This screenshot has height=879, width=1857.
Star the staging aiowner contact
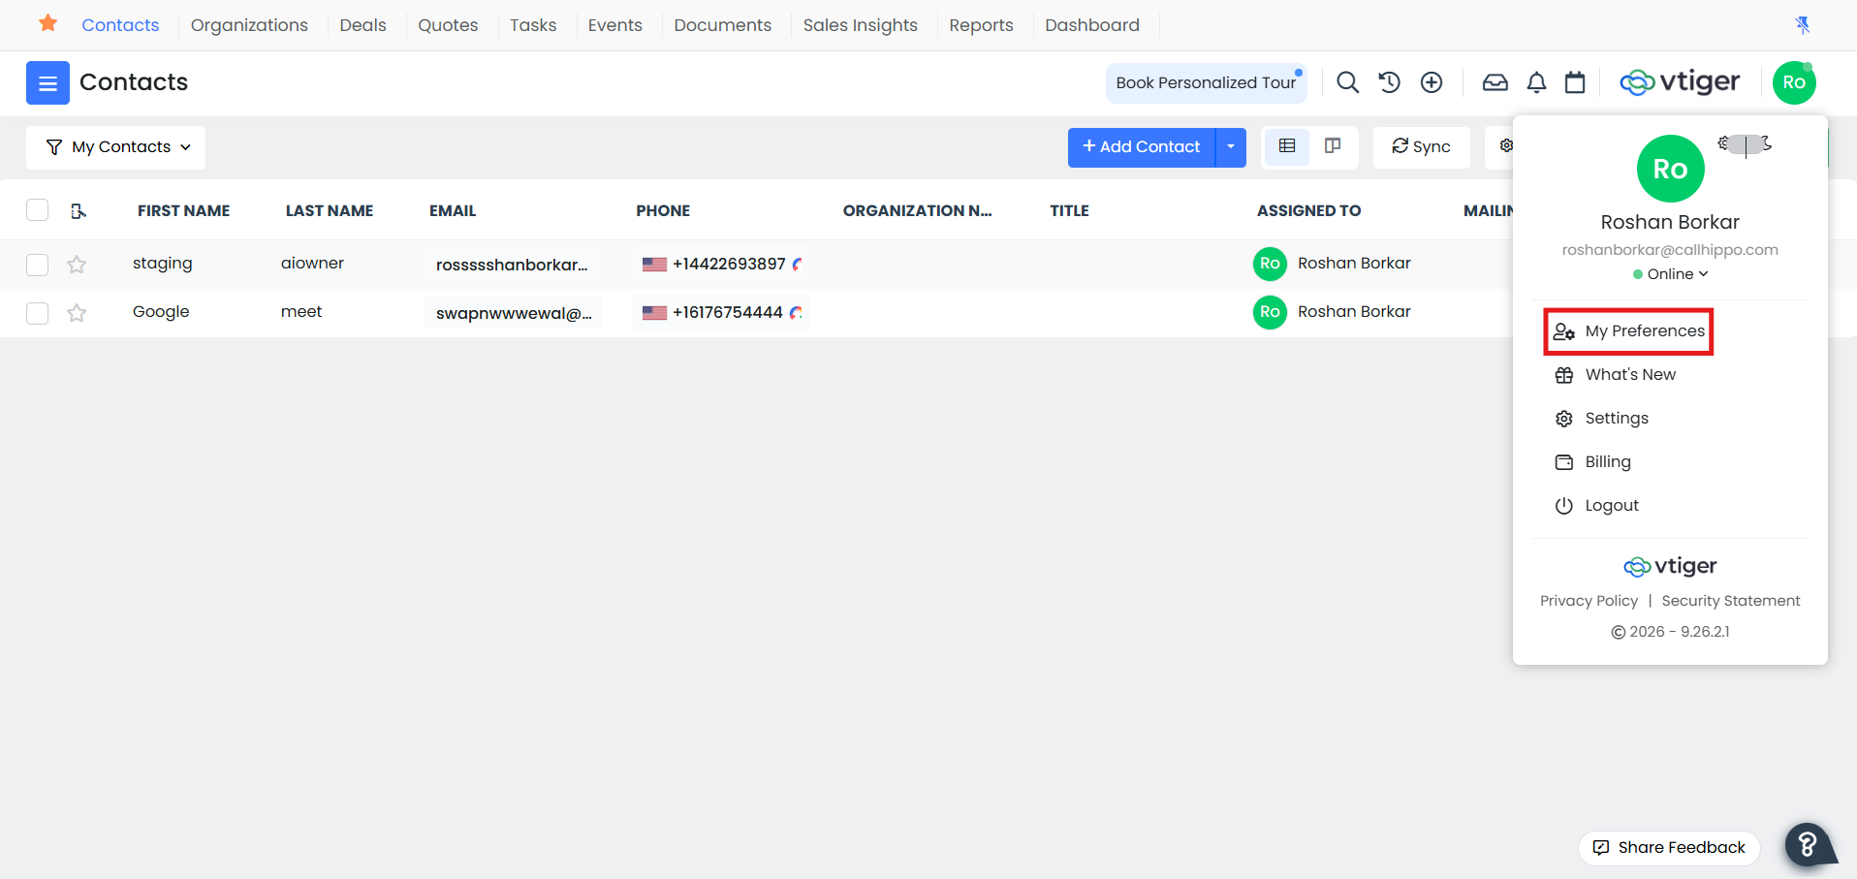(77, 265)
